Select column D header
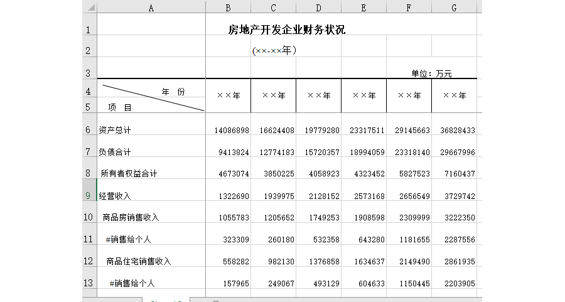This screenshot has height=302, width=565. pos(318,8)
